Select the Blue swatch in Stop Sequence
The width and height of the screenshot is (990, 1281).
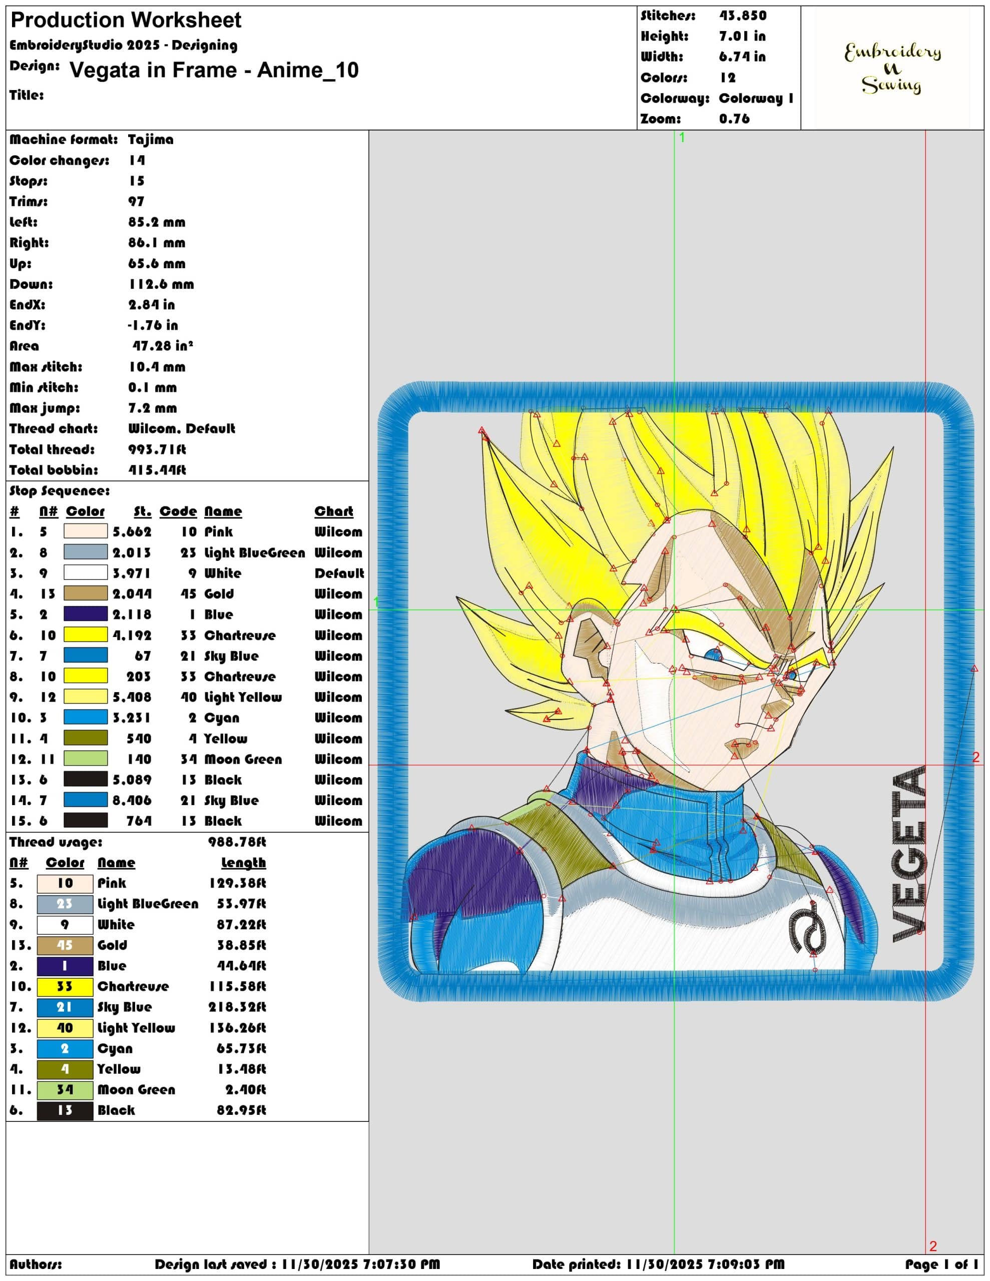point(86,614)
